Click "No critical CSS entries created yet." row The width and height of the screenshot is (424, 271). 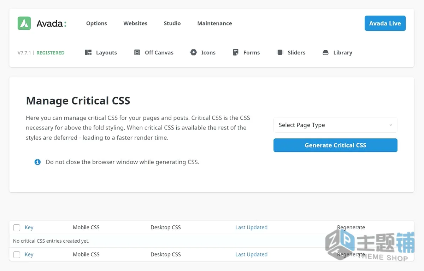coord(211,241)
